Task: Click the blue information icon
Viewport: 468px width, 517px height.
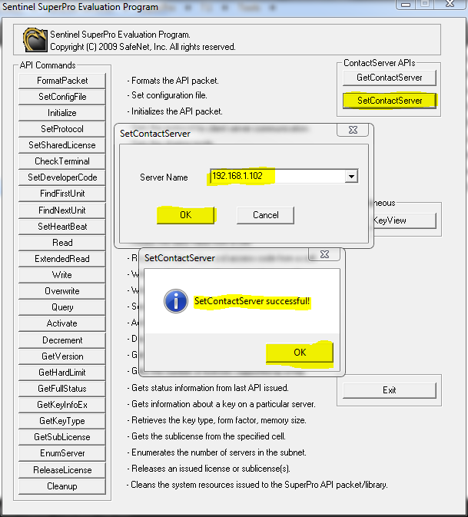Action: click(x=176, y=301)
